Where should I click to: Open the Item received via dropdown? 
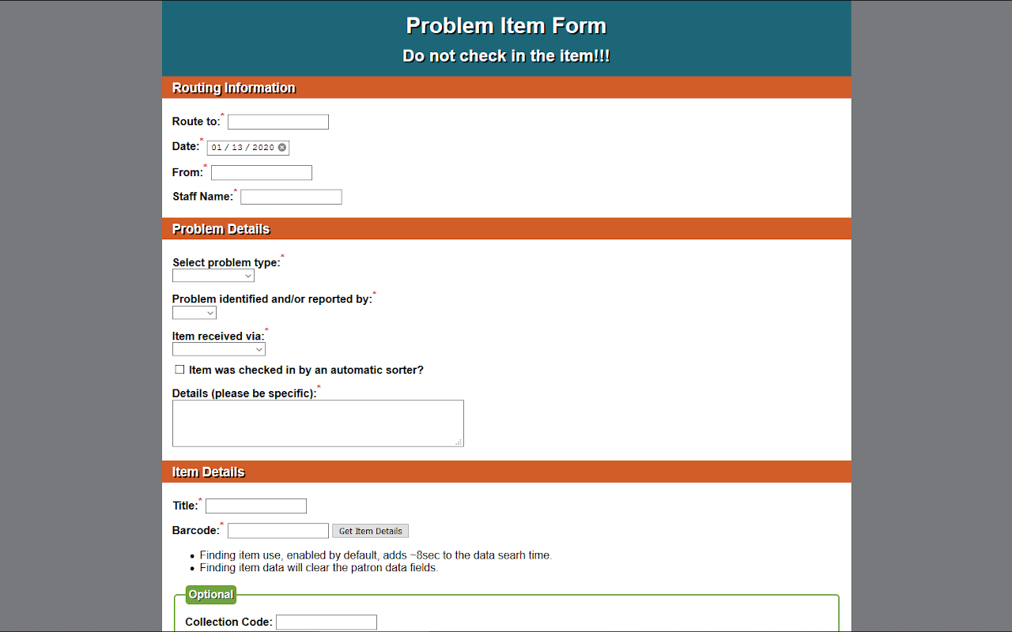219,349
